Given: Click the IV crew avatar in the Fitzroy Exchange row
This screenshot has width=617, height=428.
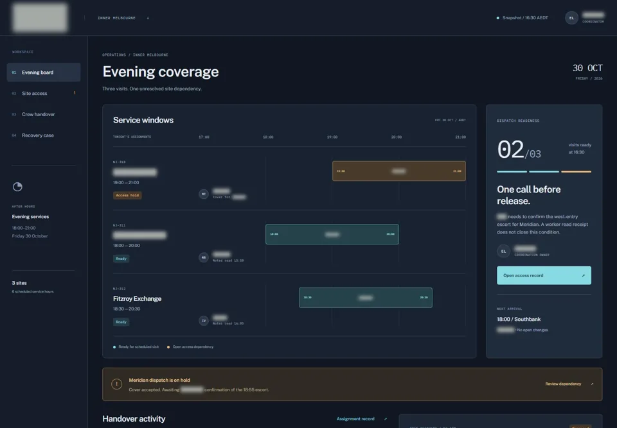Looking at the screenshot, I should [x=204, y=321].
